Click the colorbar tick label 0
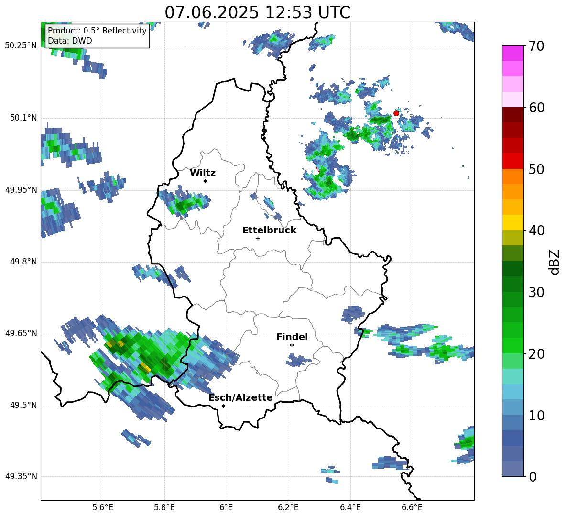This screenshot has height=517, width=566. (x=533, y=476)
